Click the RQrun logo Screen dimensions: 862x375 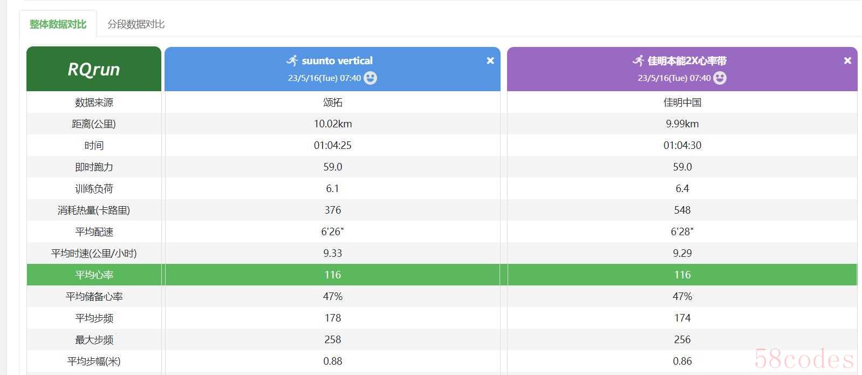(94, 70)
